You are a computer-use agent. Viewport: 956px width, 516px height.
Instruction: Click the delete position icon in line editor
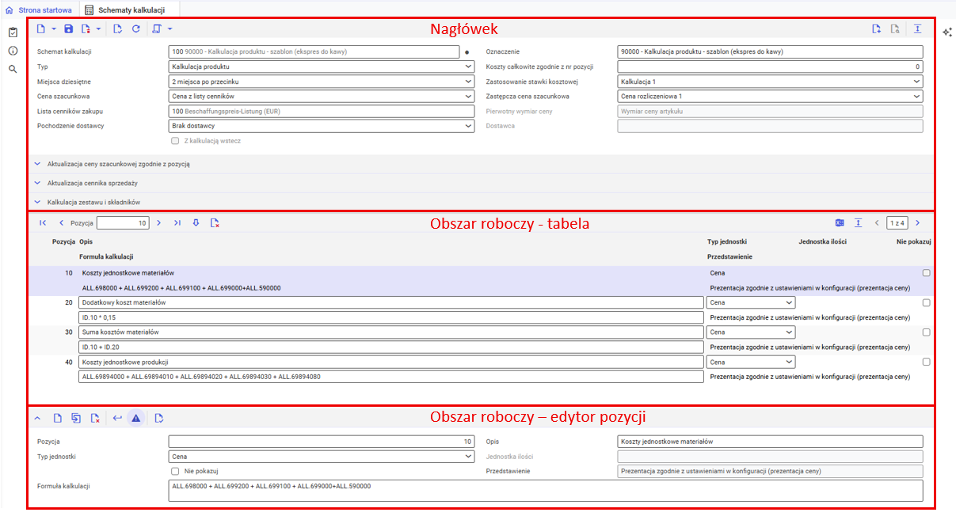click(x=95, y=418)
